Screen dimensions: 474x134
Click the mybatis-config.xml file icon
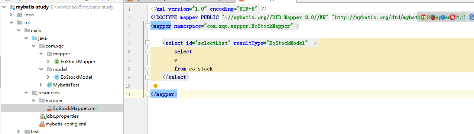[x=42, y=124]
